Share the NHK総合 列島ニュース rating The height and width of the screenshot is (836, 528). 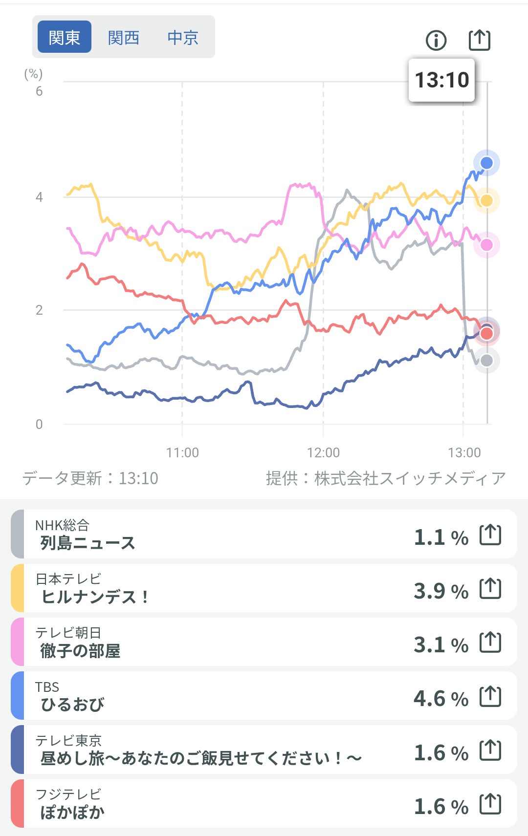pos(490,535)
